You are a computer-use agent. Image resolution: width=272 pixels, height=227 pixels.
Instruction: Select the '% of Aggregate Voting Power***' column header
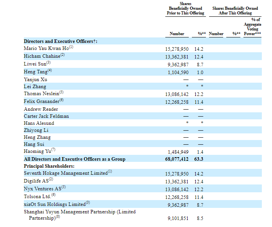pos(252,27)
